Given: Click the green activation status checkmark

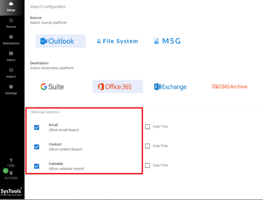Looking at the screenshot, I should coord(6,171).
